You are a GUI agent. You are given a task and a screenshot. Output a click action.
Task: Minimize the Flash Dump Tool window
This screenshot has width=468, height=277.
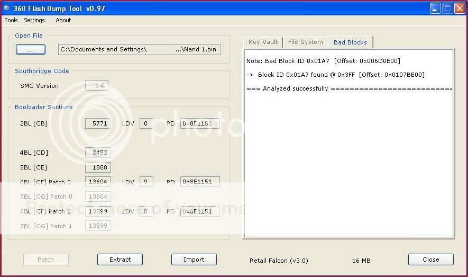[435, 8]
